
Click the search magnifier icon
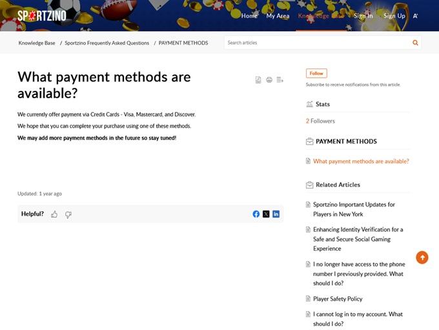pyautogui.click(x=415, y=43)
